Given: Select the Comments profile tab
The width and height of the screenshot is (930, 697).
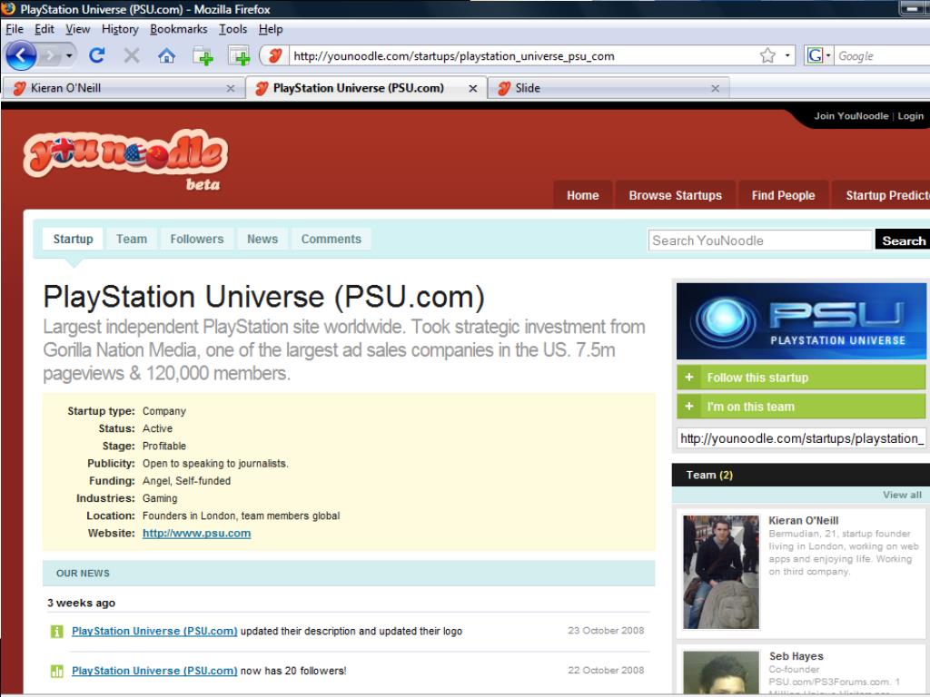Looking at the screenshot, I should click(331, 239).
